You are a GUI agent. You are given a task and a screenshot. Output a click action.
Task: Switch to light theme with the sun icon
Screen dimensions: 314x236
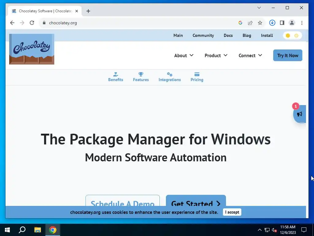(288, 36)
